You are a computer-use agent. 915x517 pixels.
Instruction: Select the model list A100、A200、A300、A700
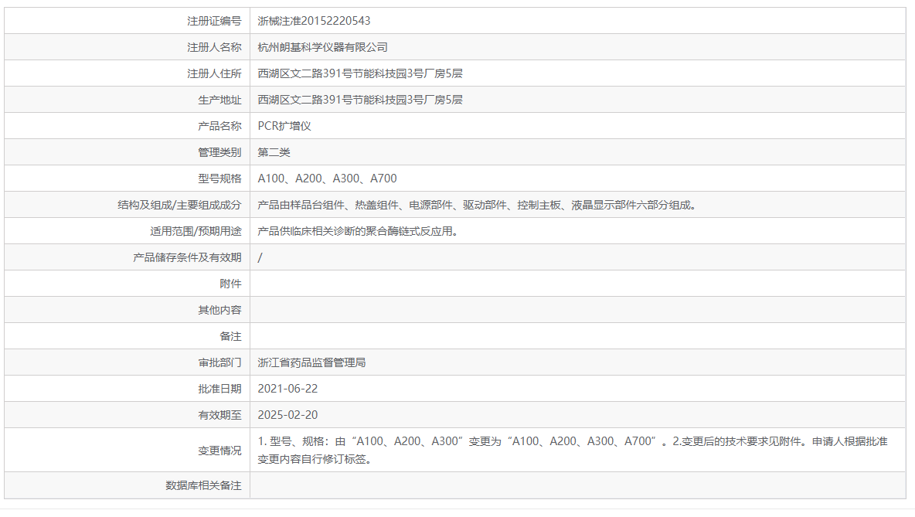pyautogui.click(x=320, y=178)
